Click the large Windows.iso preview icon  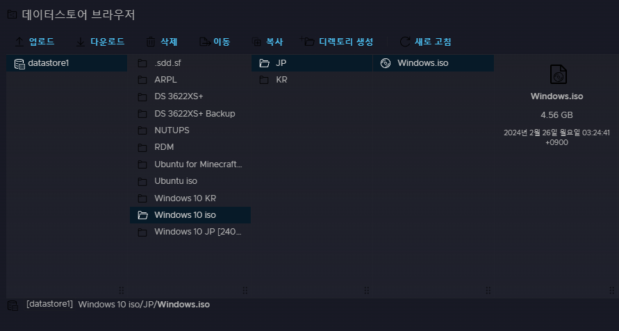coord(557,74)
